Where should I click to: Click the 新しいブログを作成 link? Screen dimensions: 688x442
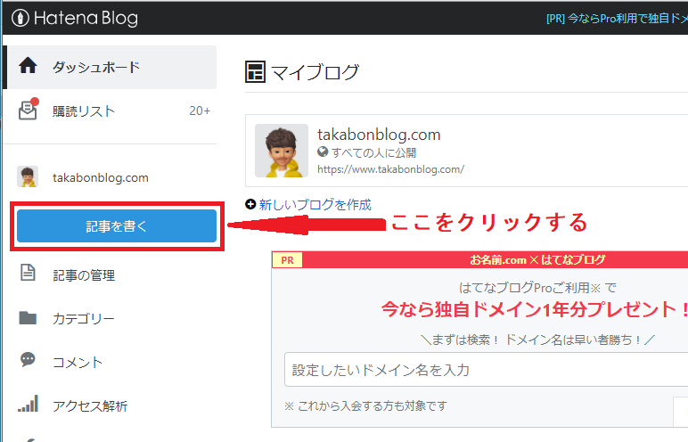315,205
